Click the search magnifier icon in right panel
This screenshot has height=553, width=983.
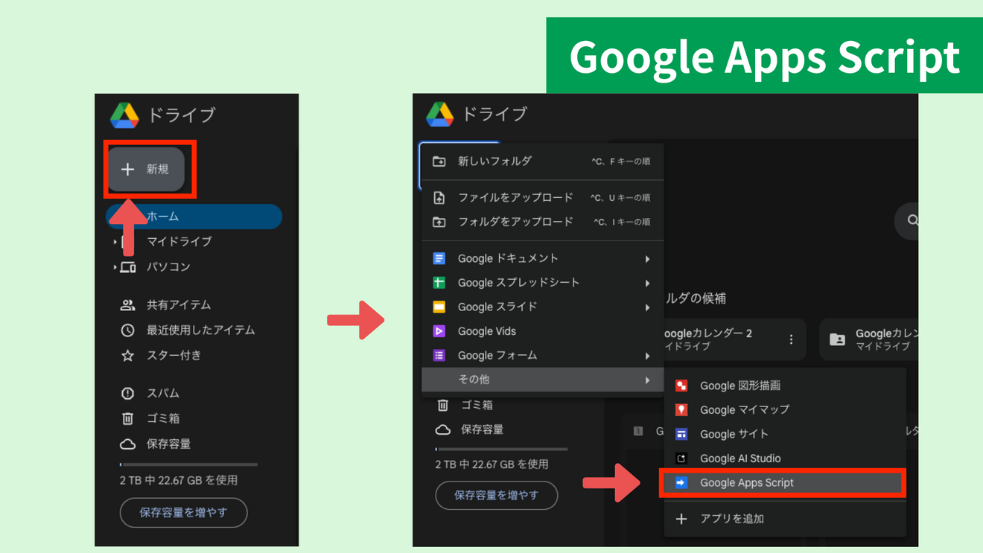[912, 220]
